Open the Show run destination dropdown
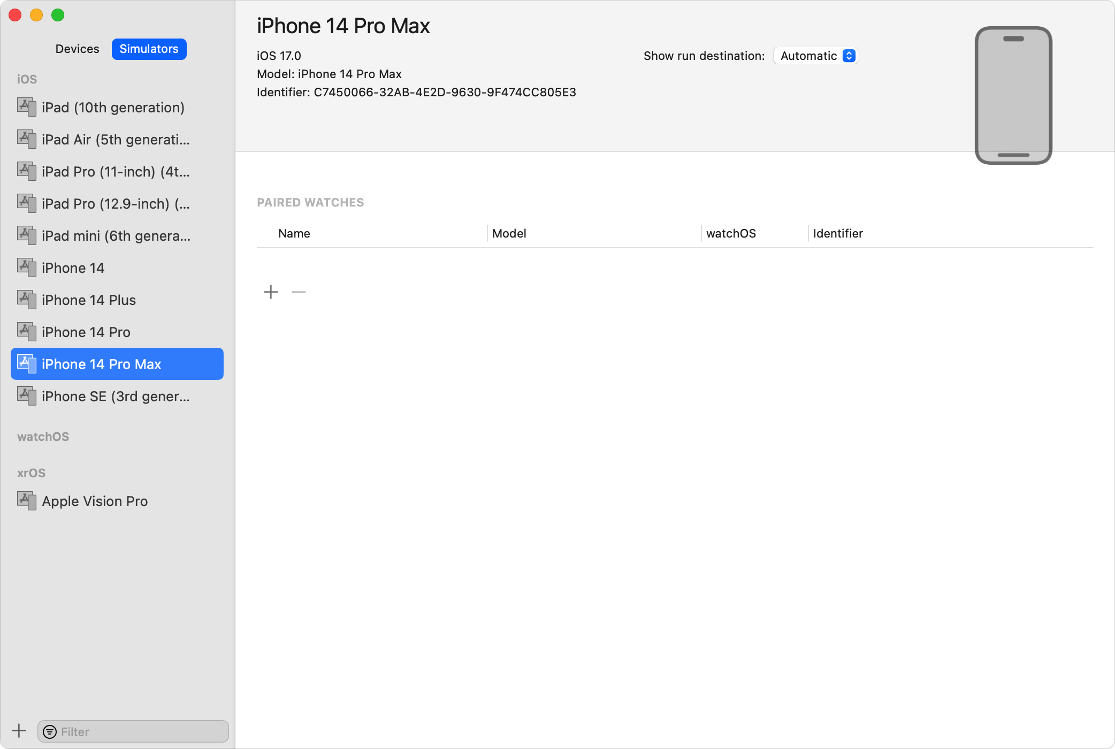The height and width of the screenshot is (749, 1115). pos(816,56)
